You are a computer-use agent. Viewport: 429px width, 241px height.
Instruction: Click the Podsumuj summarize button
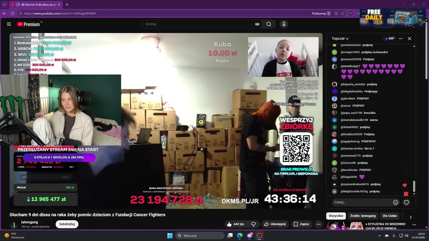point(321,13)
